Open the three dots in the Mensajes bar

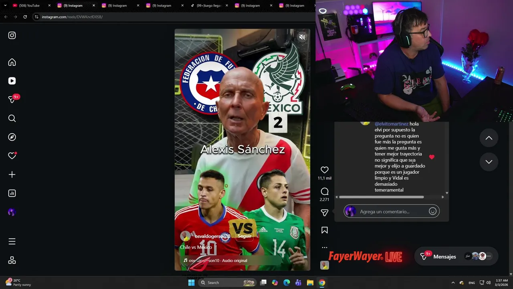[x=489, y=256]
